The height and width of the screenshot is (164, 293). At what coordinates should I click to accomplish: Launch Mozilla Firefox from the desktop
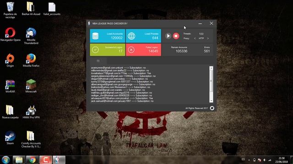click(x=31, y=60)
